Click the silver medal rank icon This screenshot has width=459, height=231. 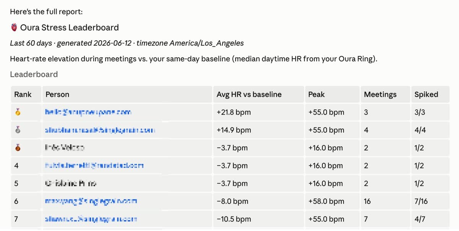[x=17, y=130]
